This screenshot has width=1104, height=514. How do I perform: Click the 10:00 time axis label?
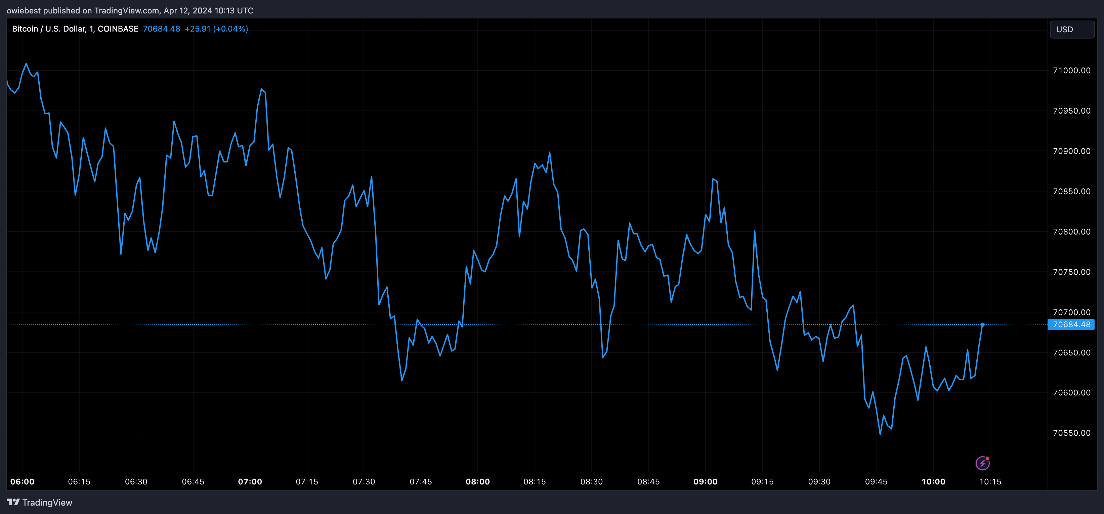pyautogui.click(x=933, y=481)
